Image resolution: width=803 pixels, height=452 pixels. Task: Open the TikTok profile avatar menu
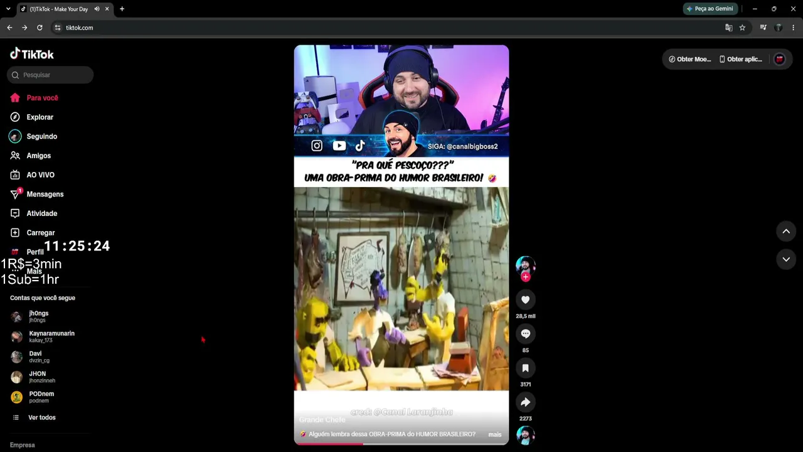click(780, 59)
